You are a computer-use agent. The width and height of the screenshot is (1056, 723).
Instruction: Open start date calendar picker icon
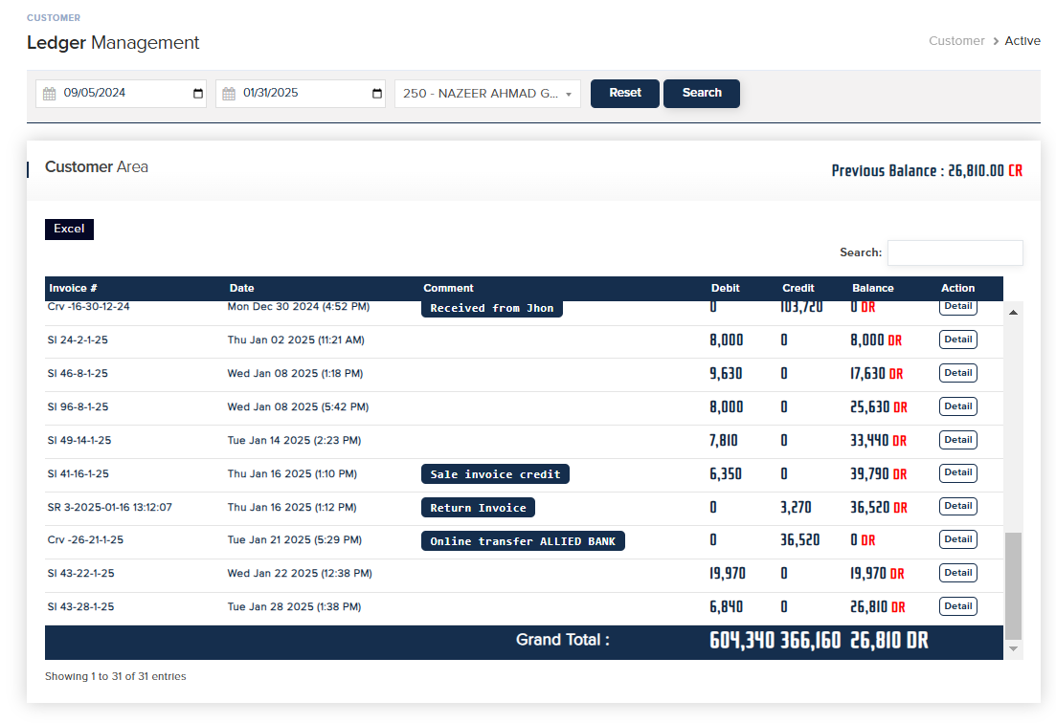pos(198,94)
